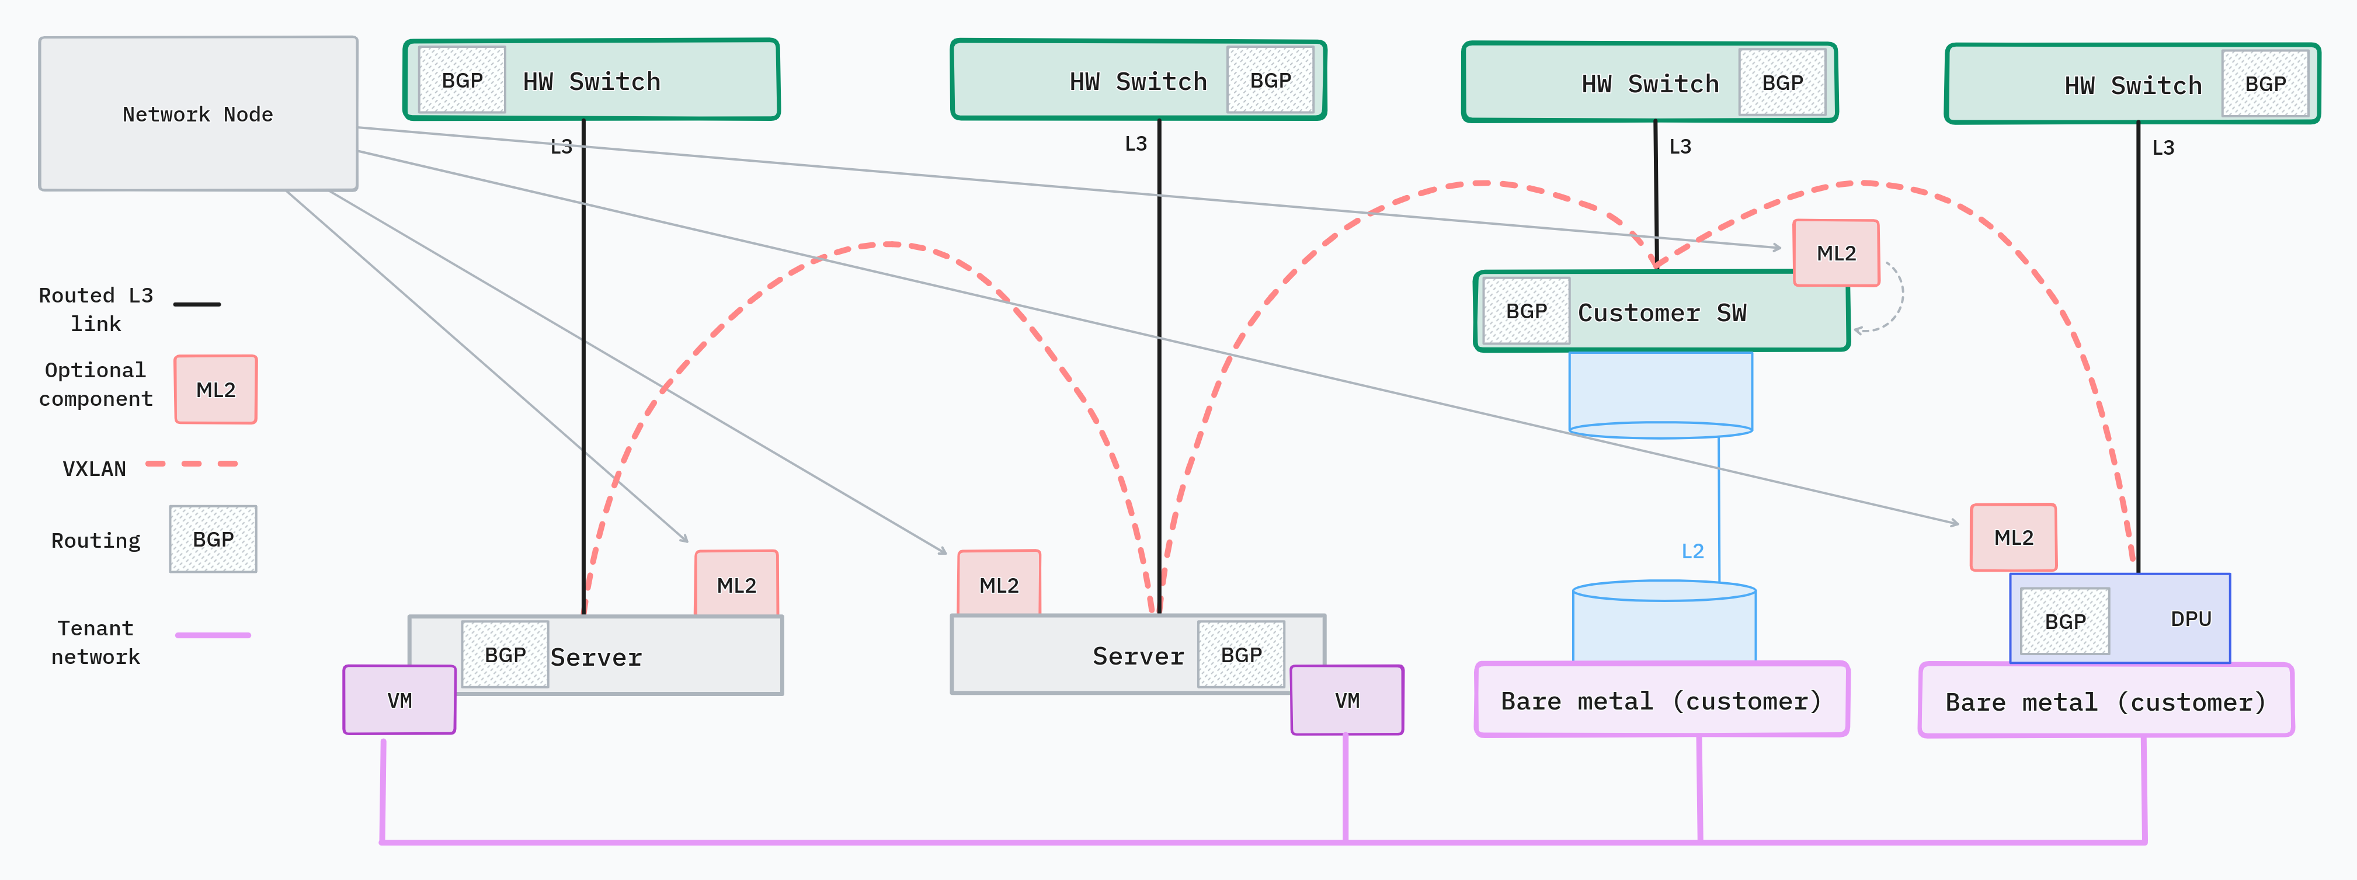Click the BGP block in the rightmost HW Switch
This screenshot has height=880, width=2357.
click(x=2265, y=84)
